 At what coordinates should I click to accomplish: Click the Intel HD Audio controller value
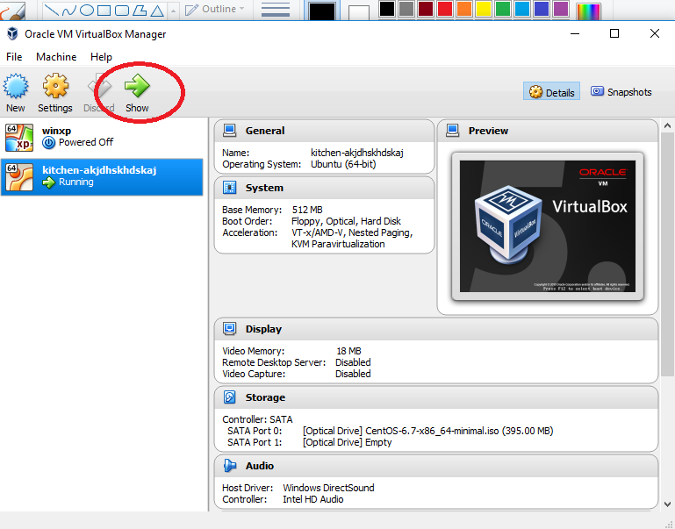[x=313, y=499]
